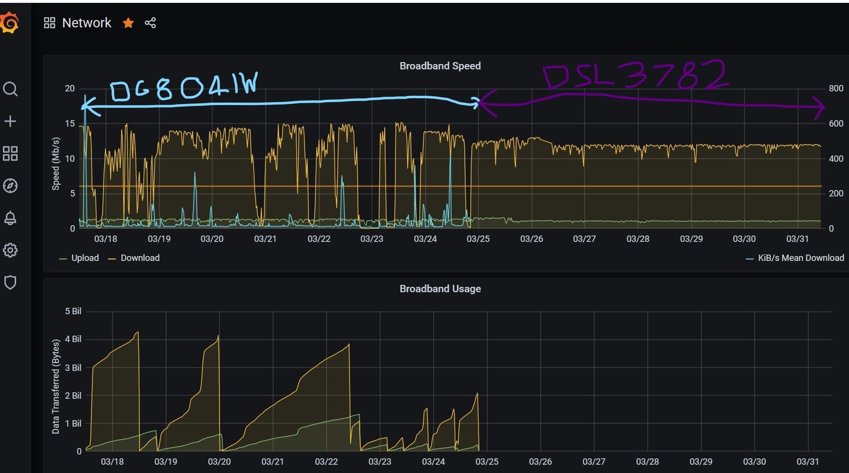Screen dimensions: 849x473
Task: Toggle the Download series label in legend
Action: pyautogui.click(x=140, y=258)
